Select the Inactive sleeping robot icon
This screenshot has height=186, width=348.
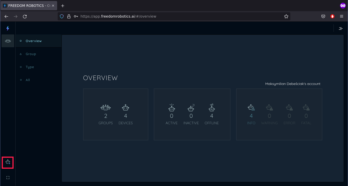click(191, 107)
